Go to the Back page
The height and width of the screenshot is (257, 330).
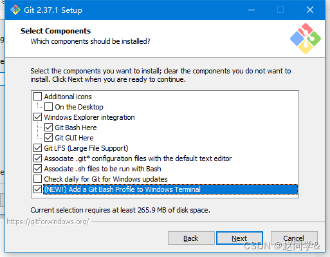click(x=191, y=238)
